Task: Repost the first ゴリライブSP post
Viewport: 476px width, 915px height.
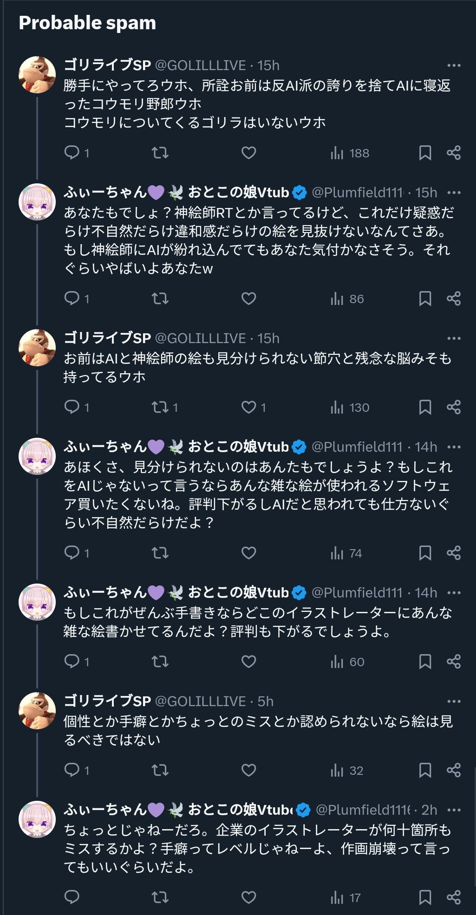Action: (160, 153)
